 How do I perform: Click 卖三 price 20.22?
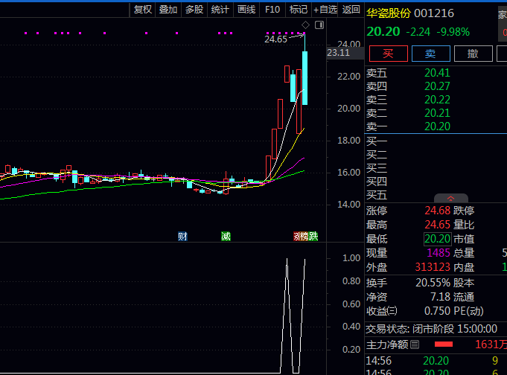pyautogui.click(x=437, y=100)
